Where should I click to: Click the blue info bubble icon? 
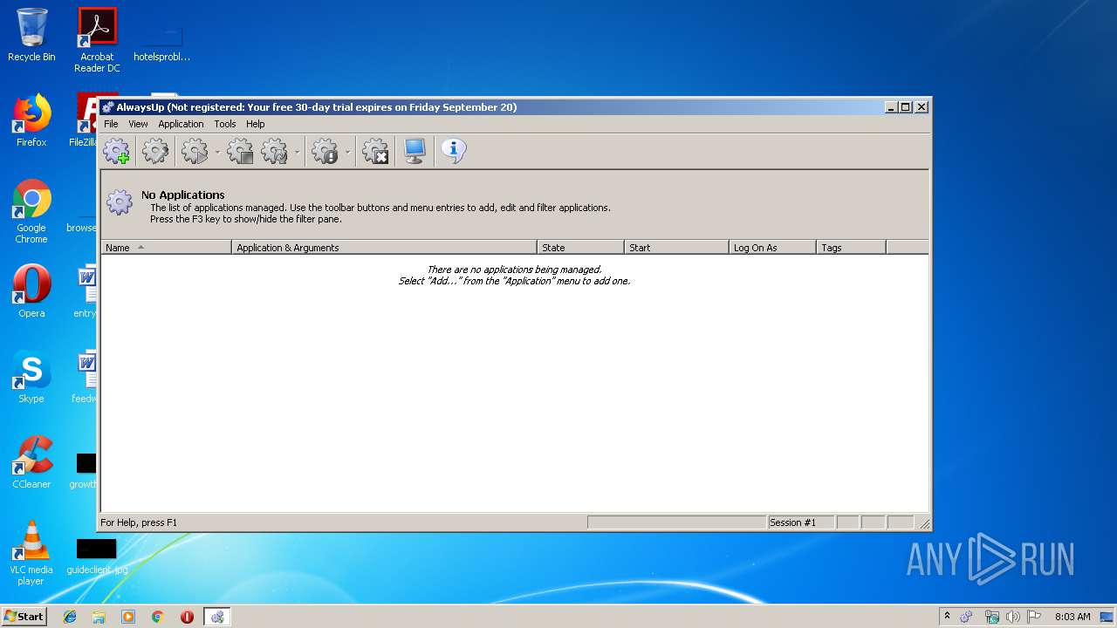453,151
